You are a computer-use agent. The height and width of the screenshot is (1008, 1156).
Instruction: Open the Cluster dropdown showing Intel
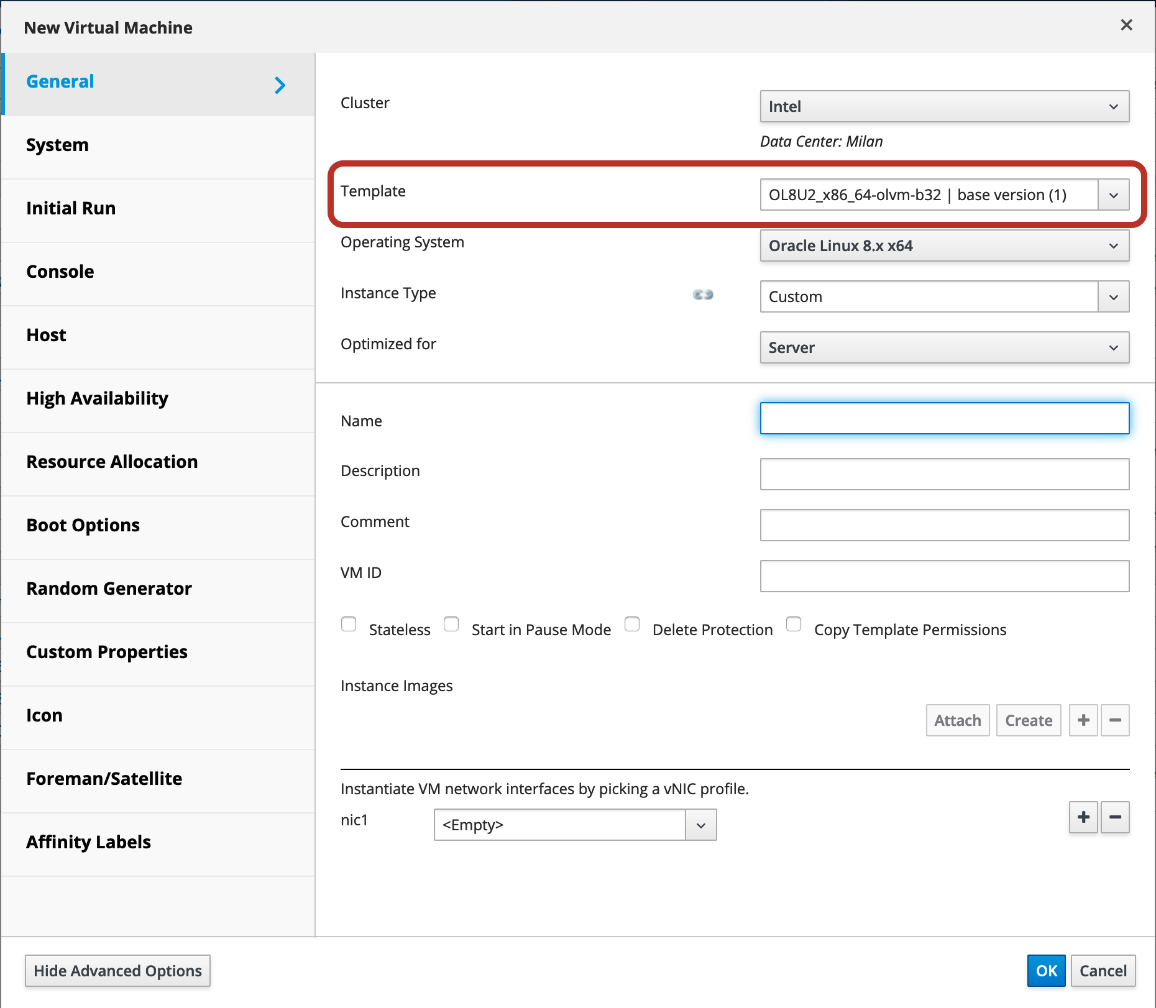944,106
